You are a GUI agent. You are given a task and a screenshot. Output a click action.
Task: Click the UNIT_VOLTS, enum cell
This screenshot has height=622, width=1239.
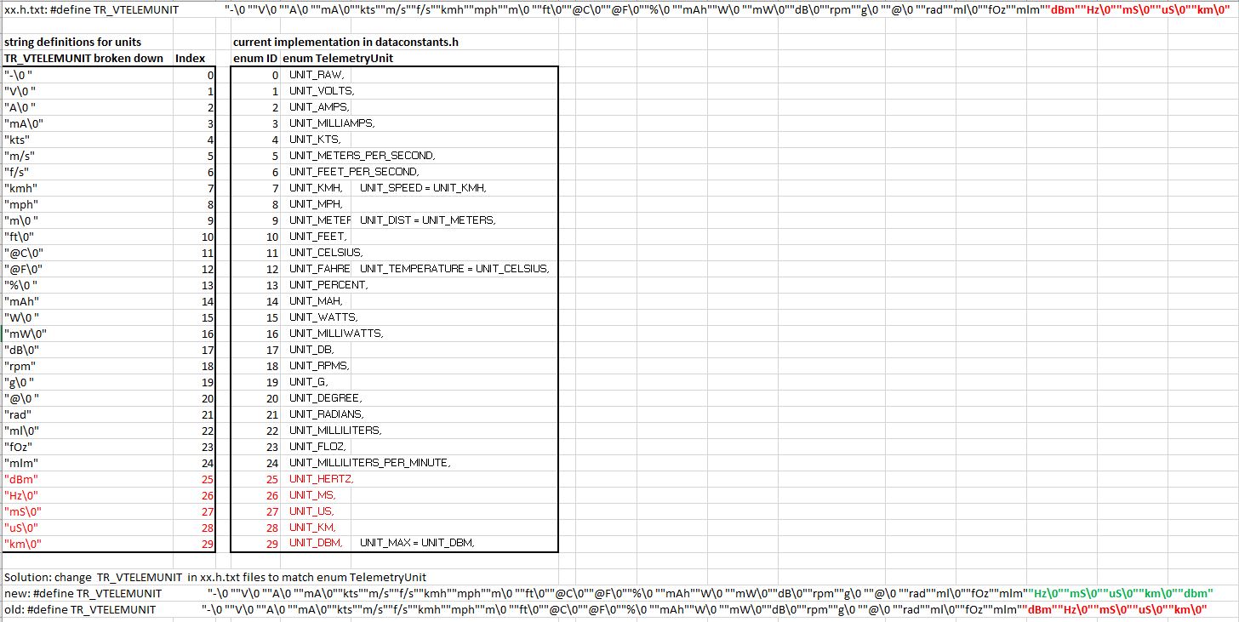coord(321,91)
